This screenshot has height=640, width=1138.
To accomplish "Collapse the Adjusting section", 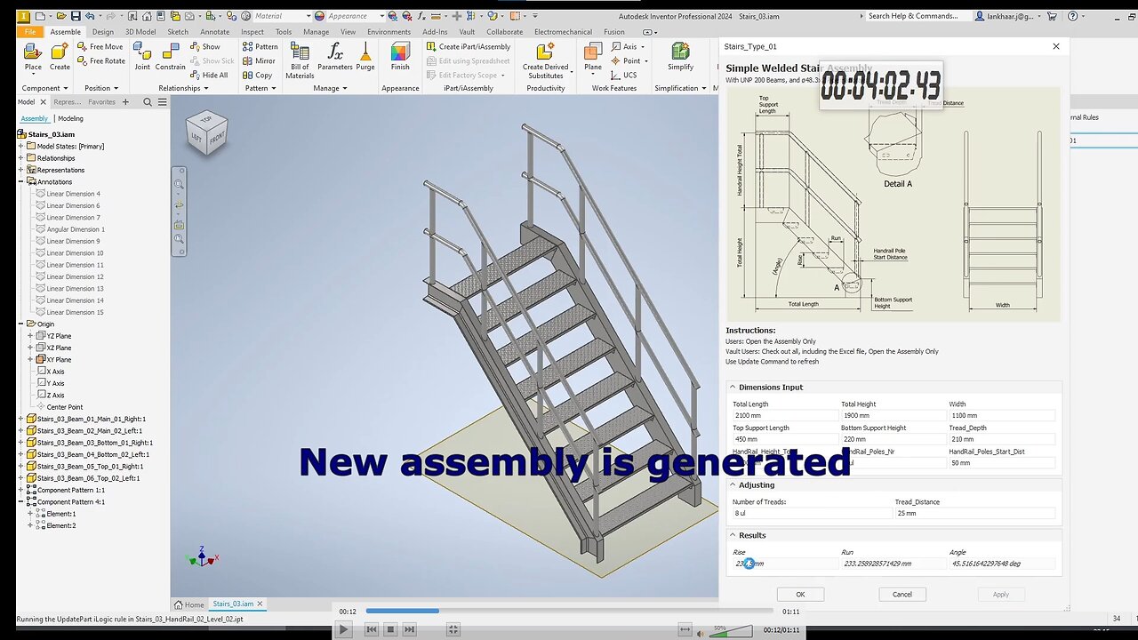I will (x=733, y=485).
